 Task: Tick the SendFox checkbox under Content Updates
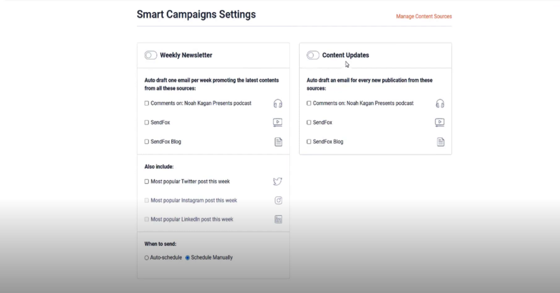point(309,122)
